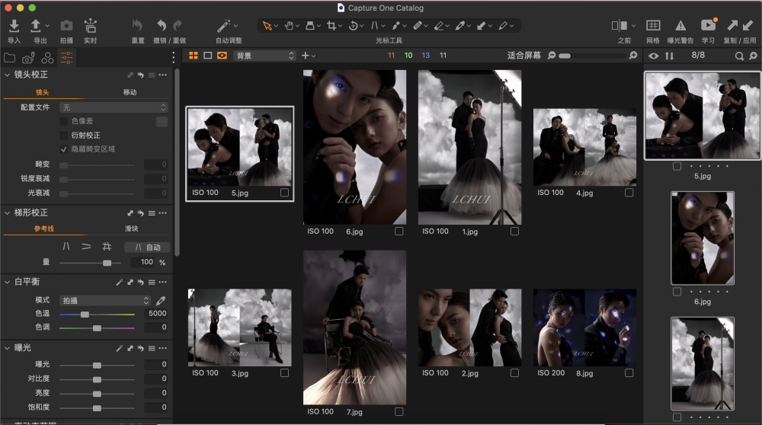The image size is (762, 425).
Task: Click the Import (导入) toolbar icon
Action: [x=14, y=27]
